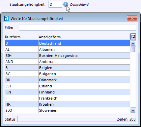Click the scroll up arrow button
The height and width of the screenshot is (127, 141).
point(133,43)
